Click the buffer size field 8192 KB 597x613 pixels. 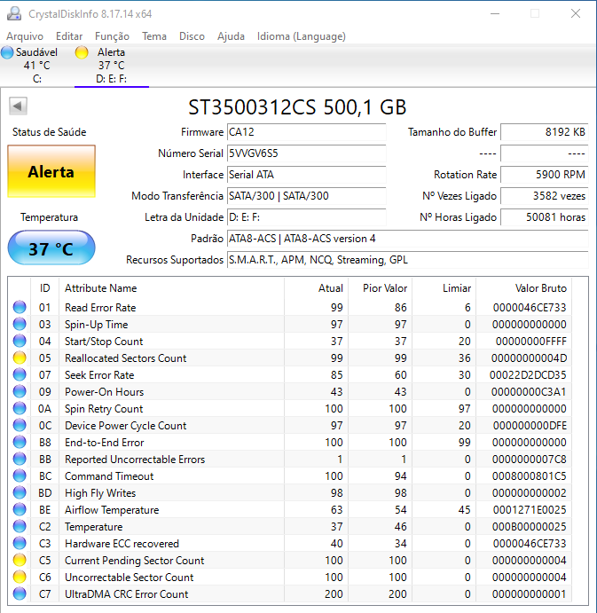pyautogui.click(x=545, y=132)
